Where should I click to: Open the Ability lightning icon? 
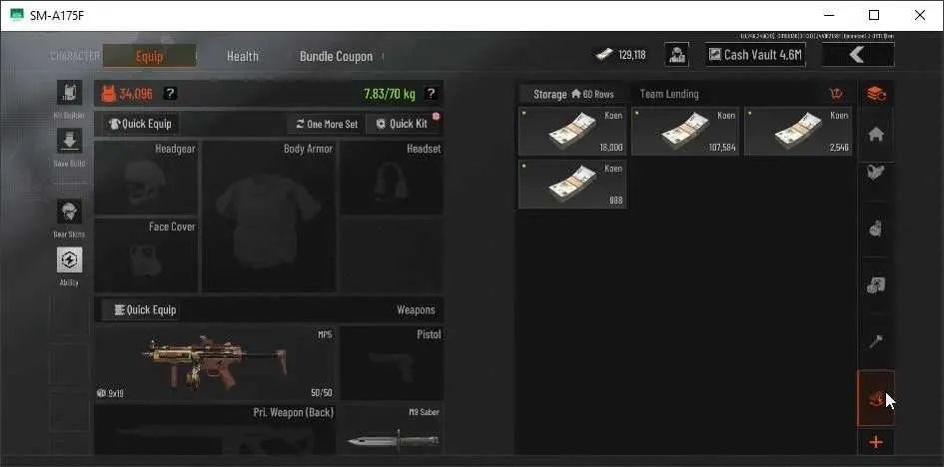pos(69,259)
